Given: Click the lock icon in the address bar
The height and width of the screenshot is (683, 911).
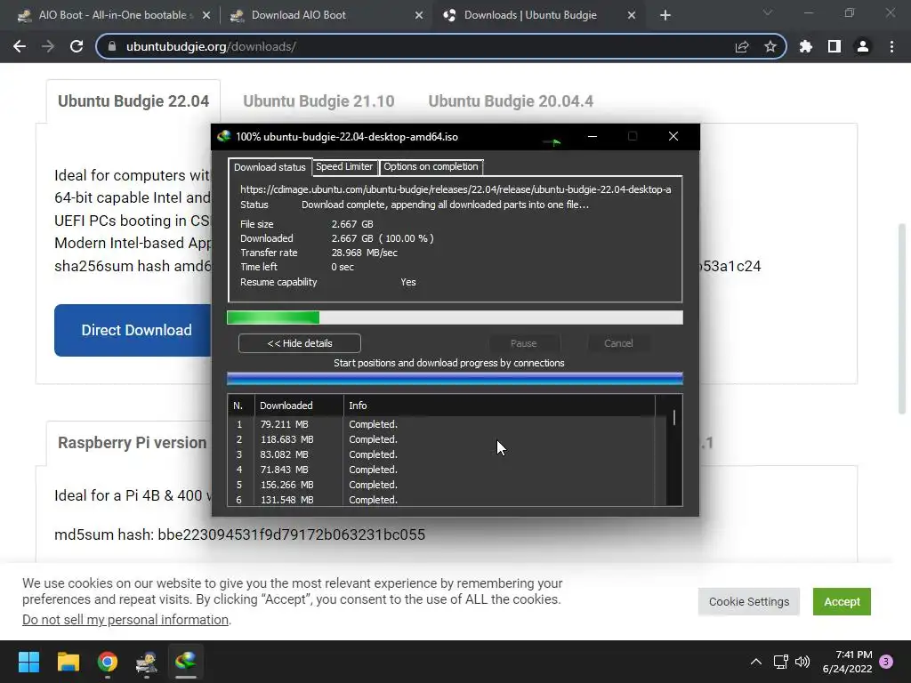Looking at the screenshot, I should [113, 46].
